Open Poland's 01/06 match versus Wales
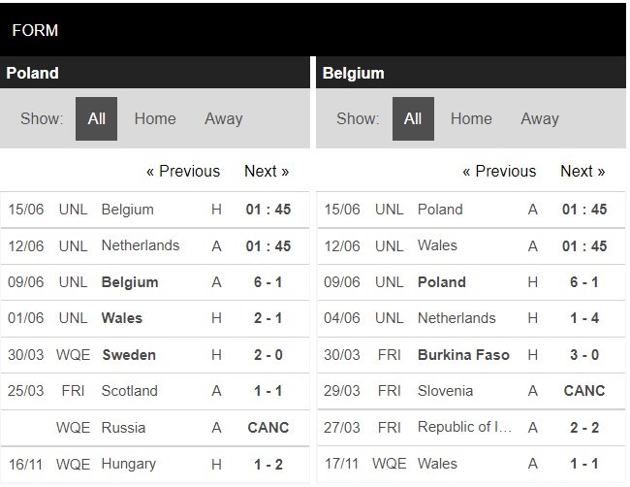630x487 pixels. [155, 318]
